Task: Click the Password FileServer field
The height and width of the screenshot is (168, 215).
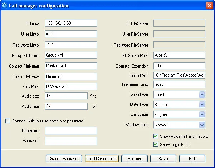Action: coord(179,45)
